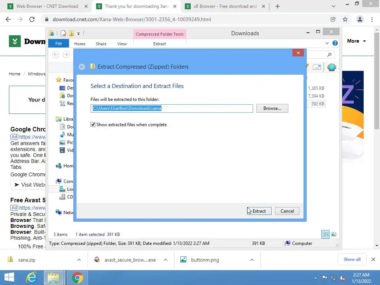Select Music library icon
The height and width of the screenshot is (285, 380).
[x=62, y=134]
